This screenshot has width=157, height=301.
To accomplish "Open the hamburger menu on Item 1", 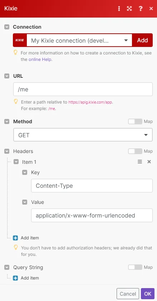I will 140,162.
